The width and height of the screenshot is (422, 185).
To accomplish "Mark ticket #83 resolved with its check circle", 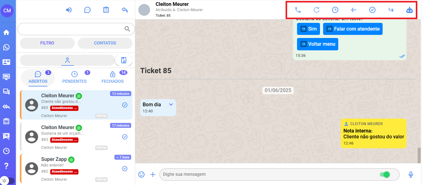I will click(x=125, y=137).
